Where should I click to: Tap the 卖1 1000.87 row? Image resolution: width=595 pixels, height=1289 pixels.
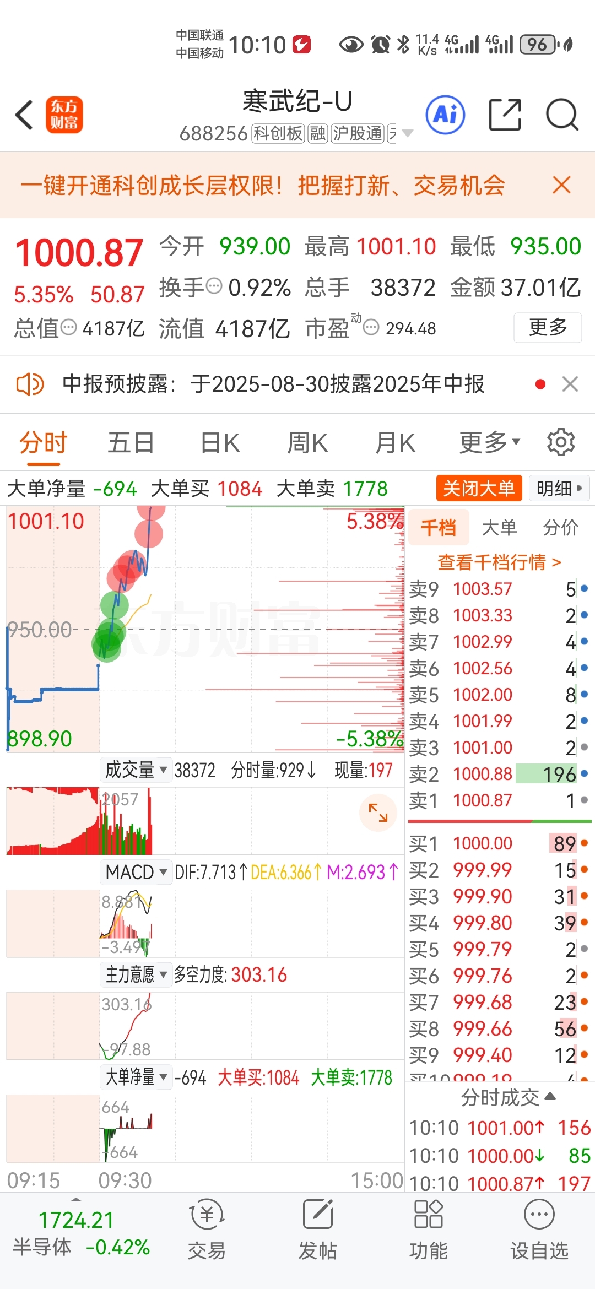[x=499, y=800]
